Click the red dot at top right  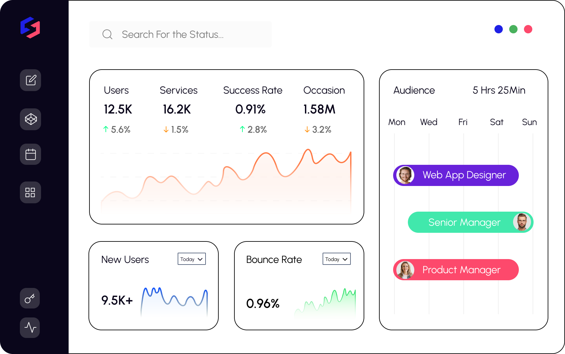(528, 29)
